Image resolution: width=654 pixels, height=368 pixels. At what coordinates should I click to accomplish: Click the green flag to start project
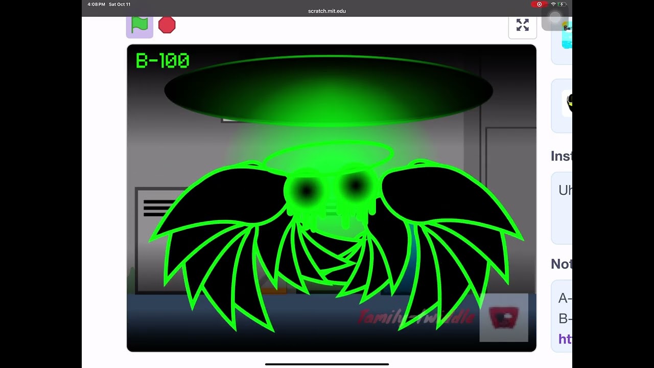[x=139, y=25]
